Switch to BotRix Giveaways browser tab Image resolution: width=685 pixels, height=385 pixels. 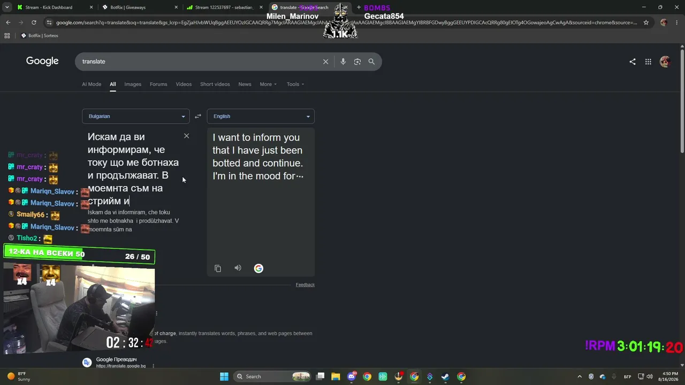[x=140, y=7]
